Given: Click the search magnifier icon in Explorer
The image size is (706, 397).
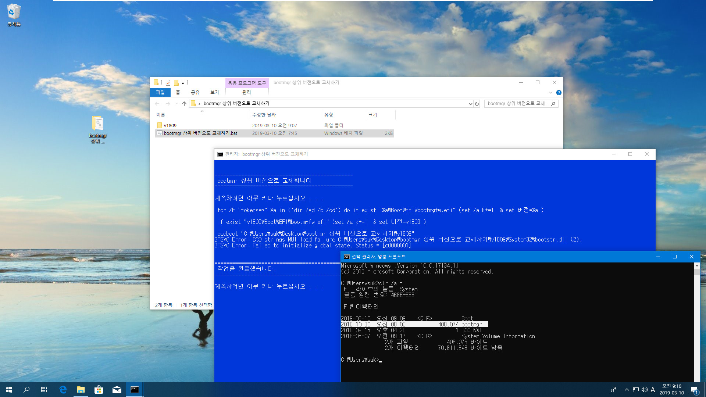Looking at the screenshot, I should pyautogui.click(x=553, y=104).
